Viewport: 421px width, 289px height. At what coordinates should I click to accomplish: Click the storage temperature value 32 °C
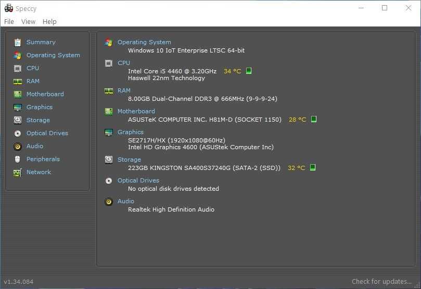coord(297,168)
